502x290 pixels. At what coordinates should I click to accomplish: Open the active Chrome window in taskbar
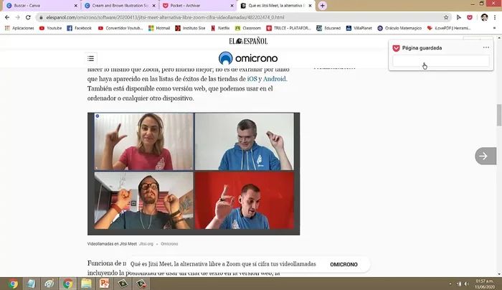[67, 284]
